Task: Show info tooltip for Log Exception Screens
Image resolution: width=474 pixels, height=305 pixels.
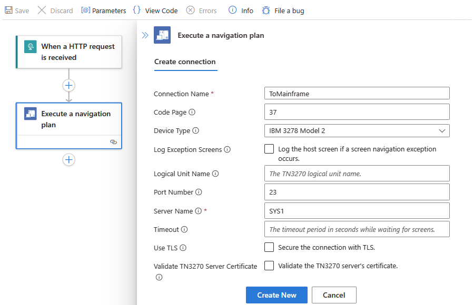Action: click(x=228, y=149)
